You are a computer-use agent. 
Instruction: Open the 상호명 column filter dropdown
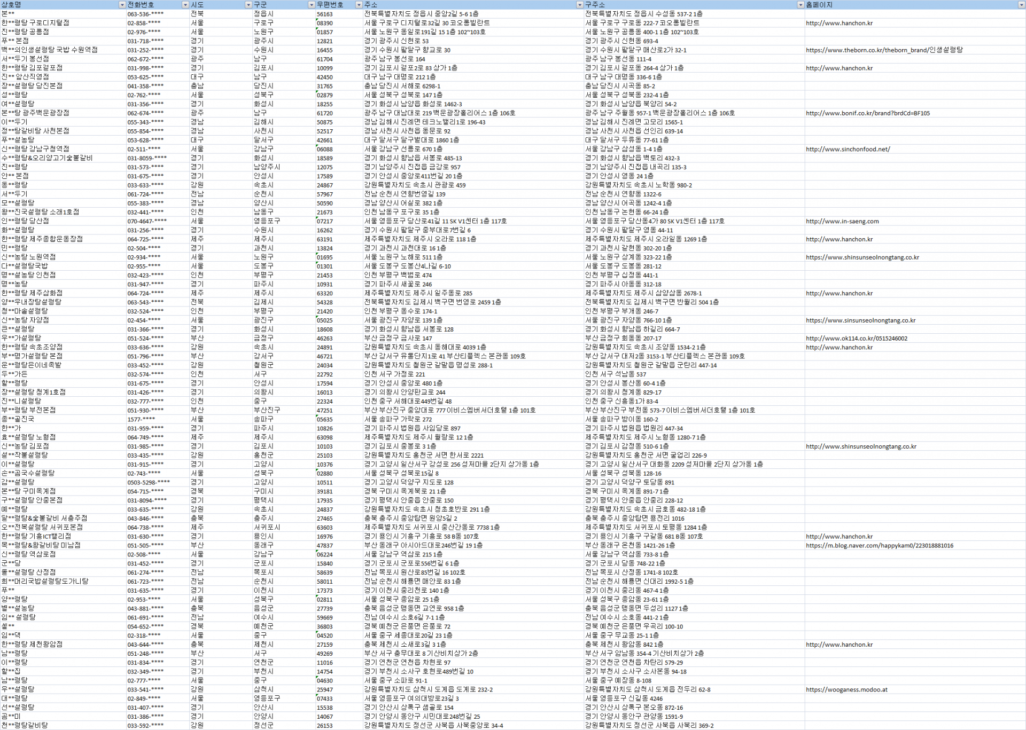pos(122,5)
